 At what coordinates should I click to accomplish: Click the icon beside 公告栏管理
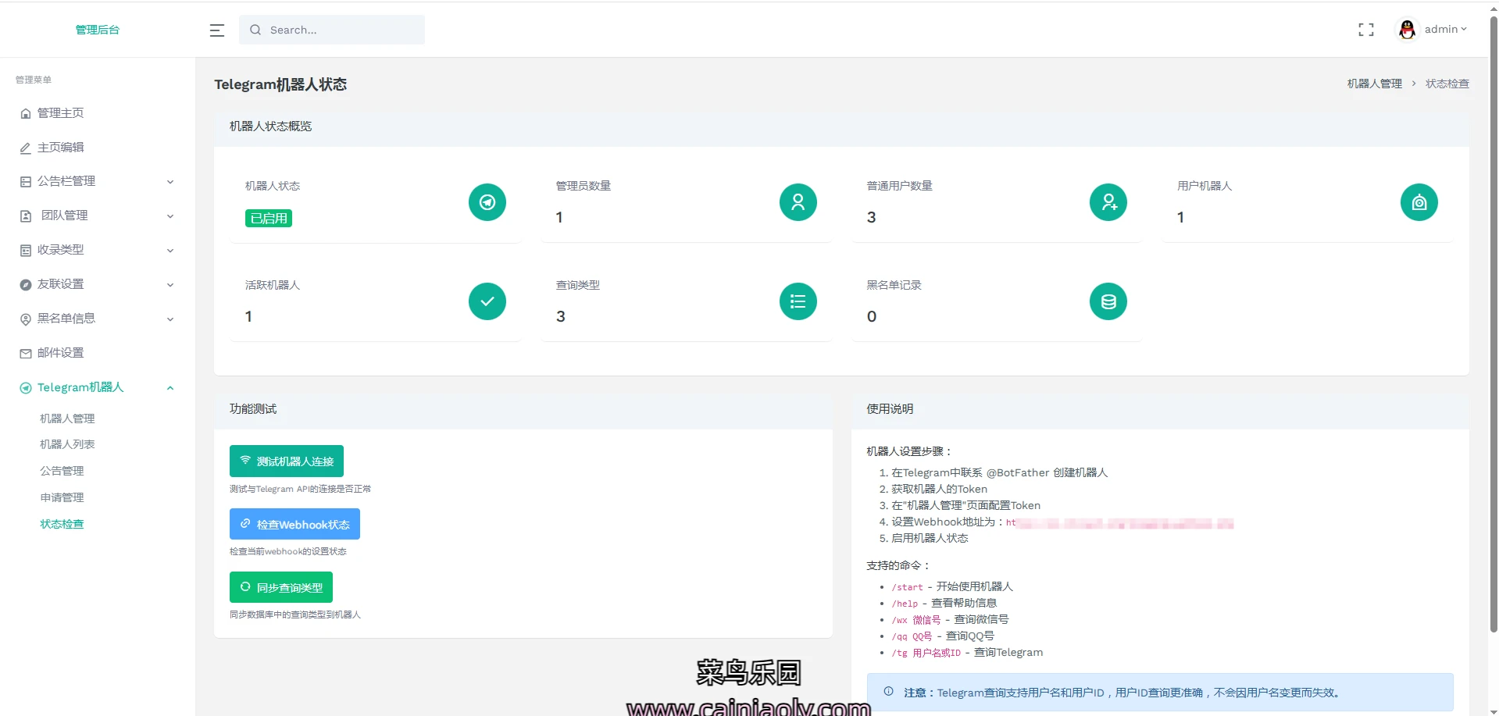[26, 181]
